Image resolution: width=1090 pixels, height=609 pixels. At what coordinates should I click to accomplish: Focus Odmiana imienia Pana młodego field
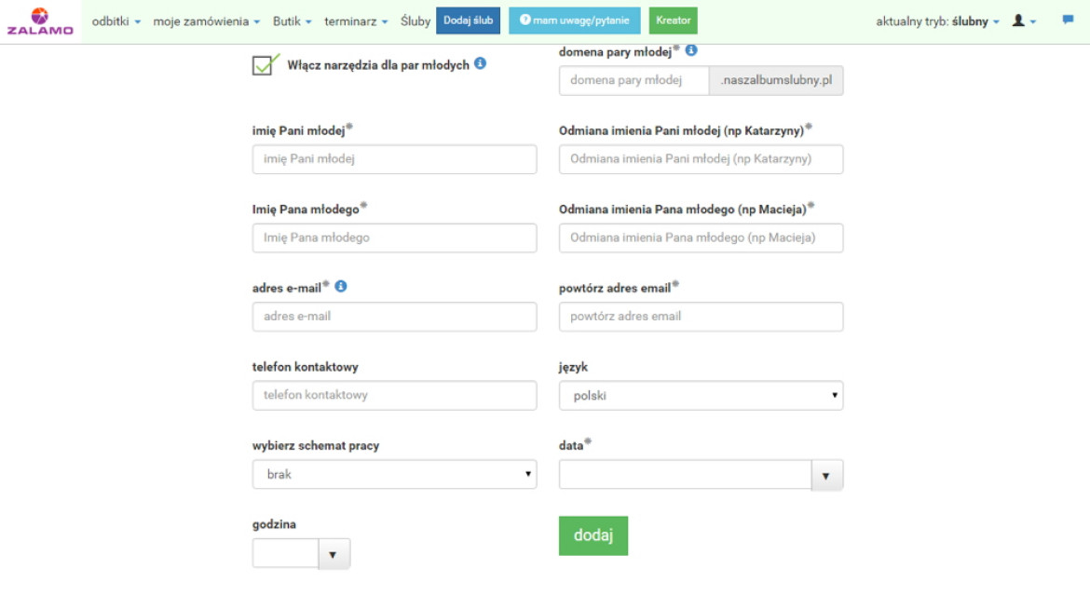coord(701,237)
